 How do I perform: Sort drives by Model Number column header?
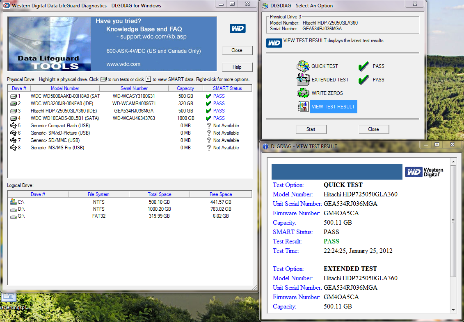pos(65,88)
